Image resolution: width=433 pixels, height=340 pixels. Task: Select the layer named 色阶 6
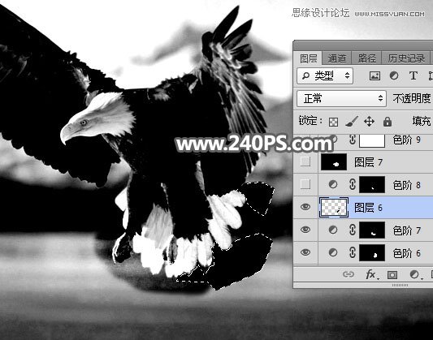pos(407,253)
